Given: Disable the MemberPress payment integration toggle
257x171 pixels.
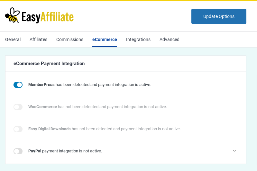Looking at the screenshot, I should point(18,85).
